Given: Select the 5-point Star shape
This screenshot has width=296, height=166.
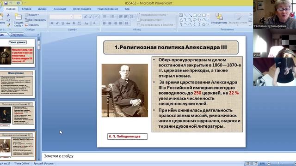Looking at the screenshot, I should [204, 24].
